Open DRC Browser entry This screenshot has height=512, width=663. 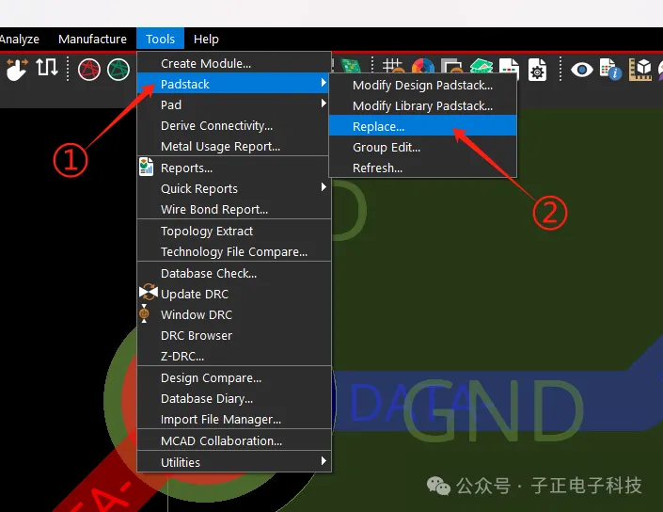point(234,335)
